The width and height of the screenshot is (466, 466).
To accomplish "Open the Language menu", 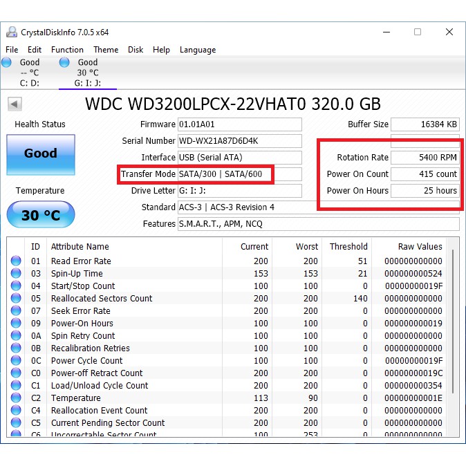I will tap(198, 50).
